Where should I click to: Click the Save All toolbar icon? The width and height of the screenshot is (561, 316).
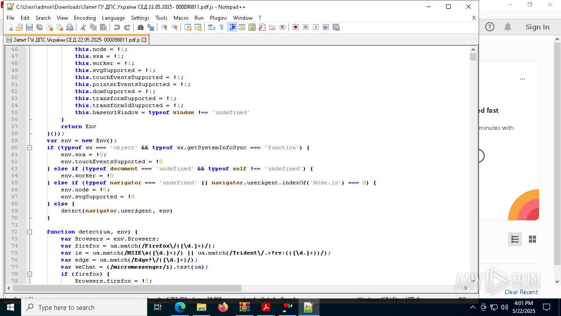click(39, 27)
